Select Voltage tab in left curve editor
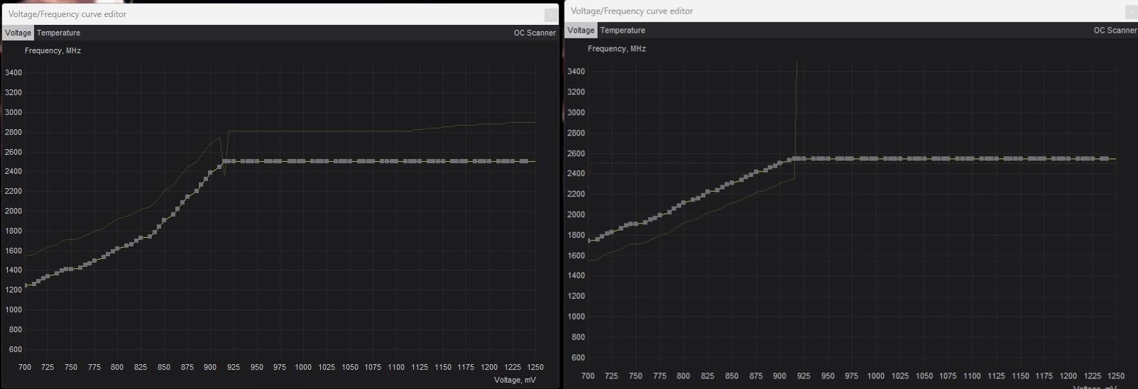Viewport: 1138px width, 389px height. coord(18,33)
